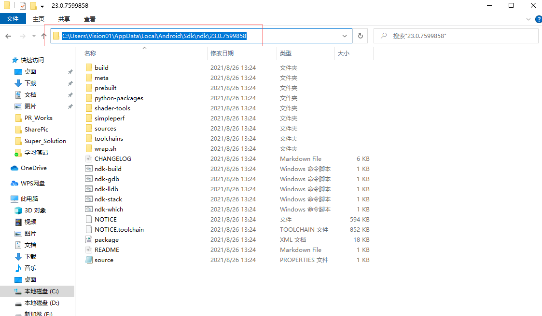Open the PR_Works folder in sidebar
542x316 pixels.
(38, 118)
